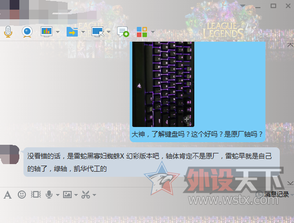Start remote desktop control icon
The image size is (294, 223).
click(98, 31)
